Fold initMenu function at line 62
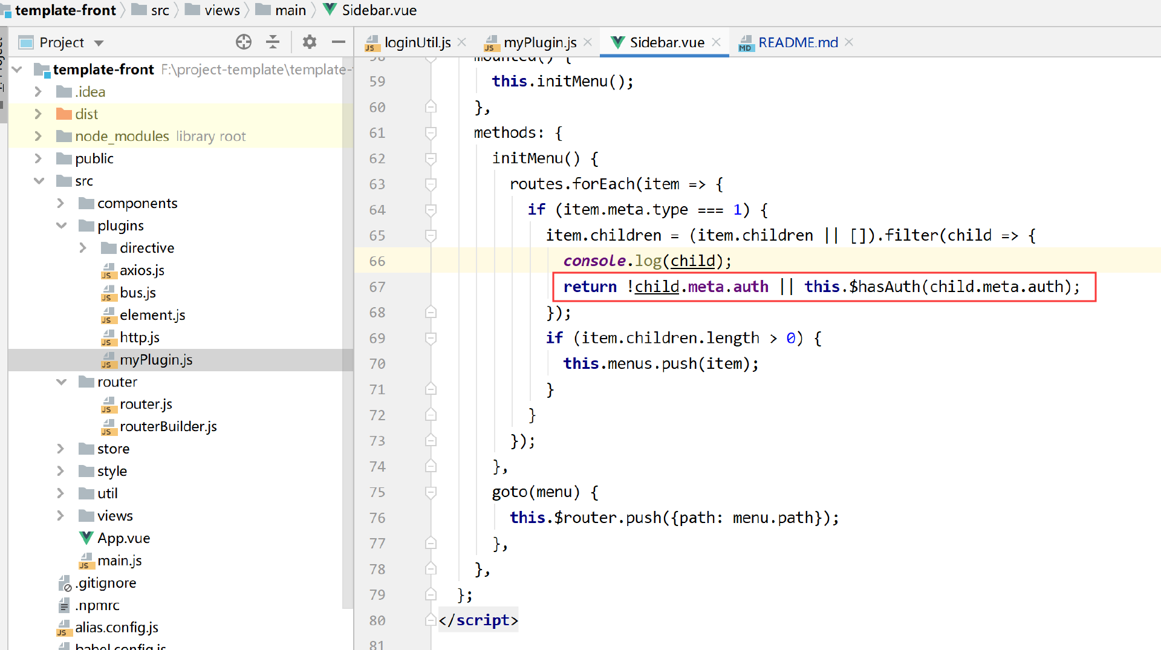The image size is (1161, 650). 431,158
